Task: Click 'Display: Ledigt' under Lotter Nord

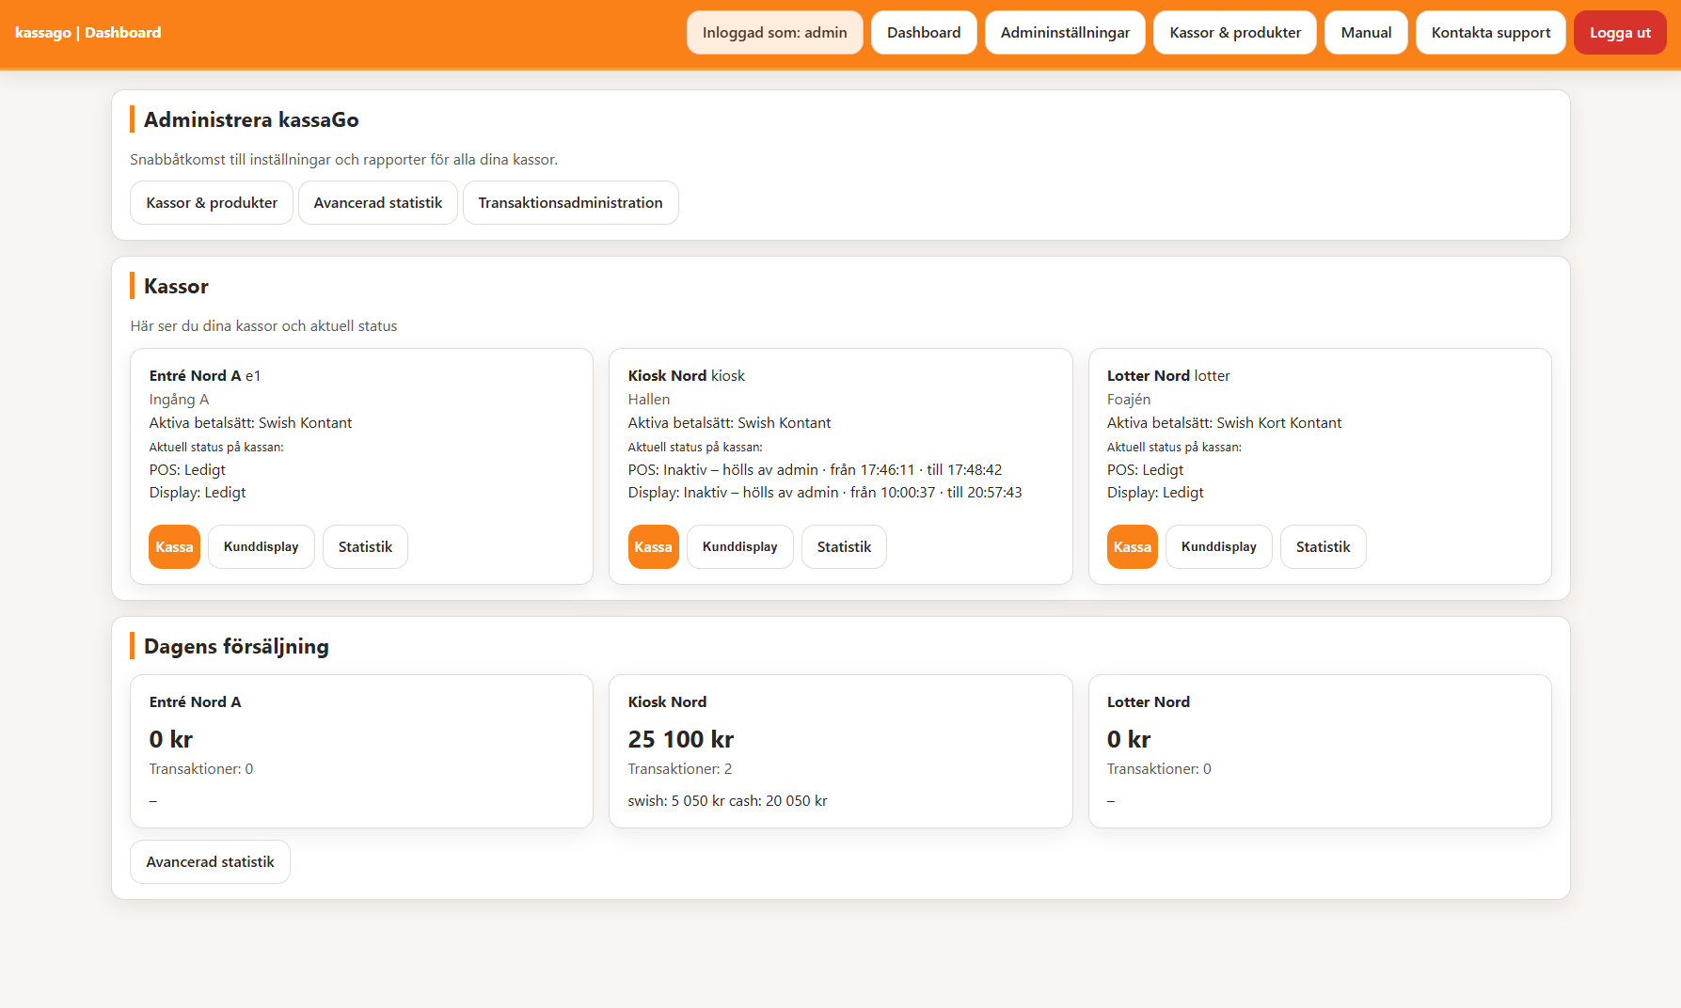Action: click(1155, 493)
